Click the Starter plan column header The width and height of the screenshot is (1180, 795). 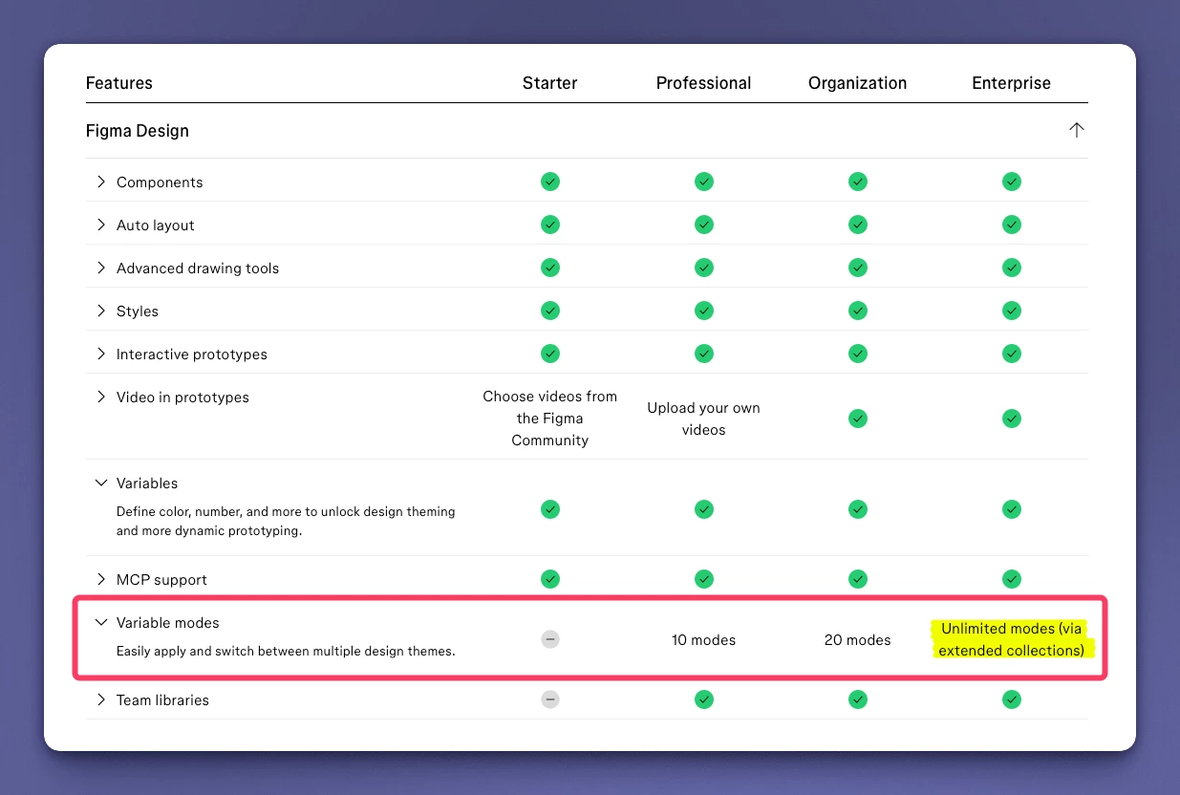(549, 83)
